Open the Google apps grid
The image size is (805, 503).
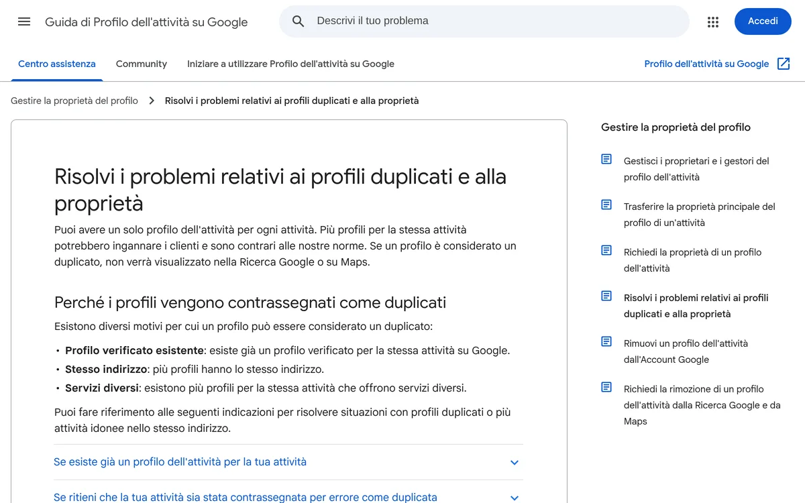pyautogui.click(x=713, y=21)
